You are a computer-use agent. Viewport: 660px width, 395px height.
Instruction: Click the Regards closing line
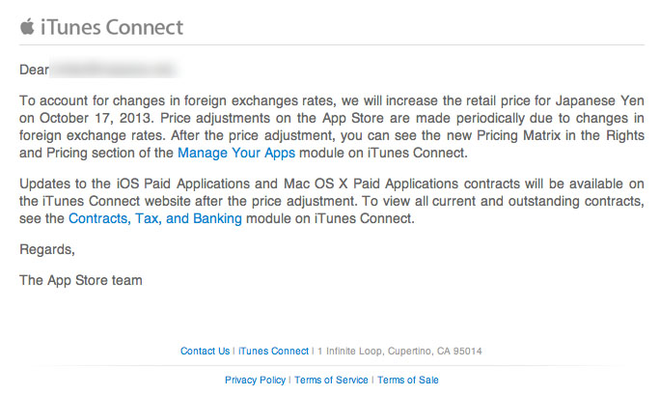[47, 249]
